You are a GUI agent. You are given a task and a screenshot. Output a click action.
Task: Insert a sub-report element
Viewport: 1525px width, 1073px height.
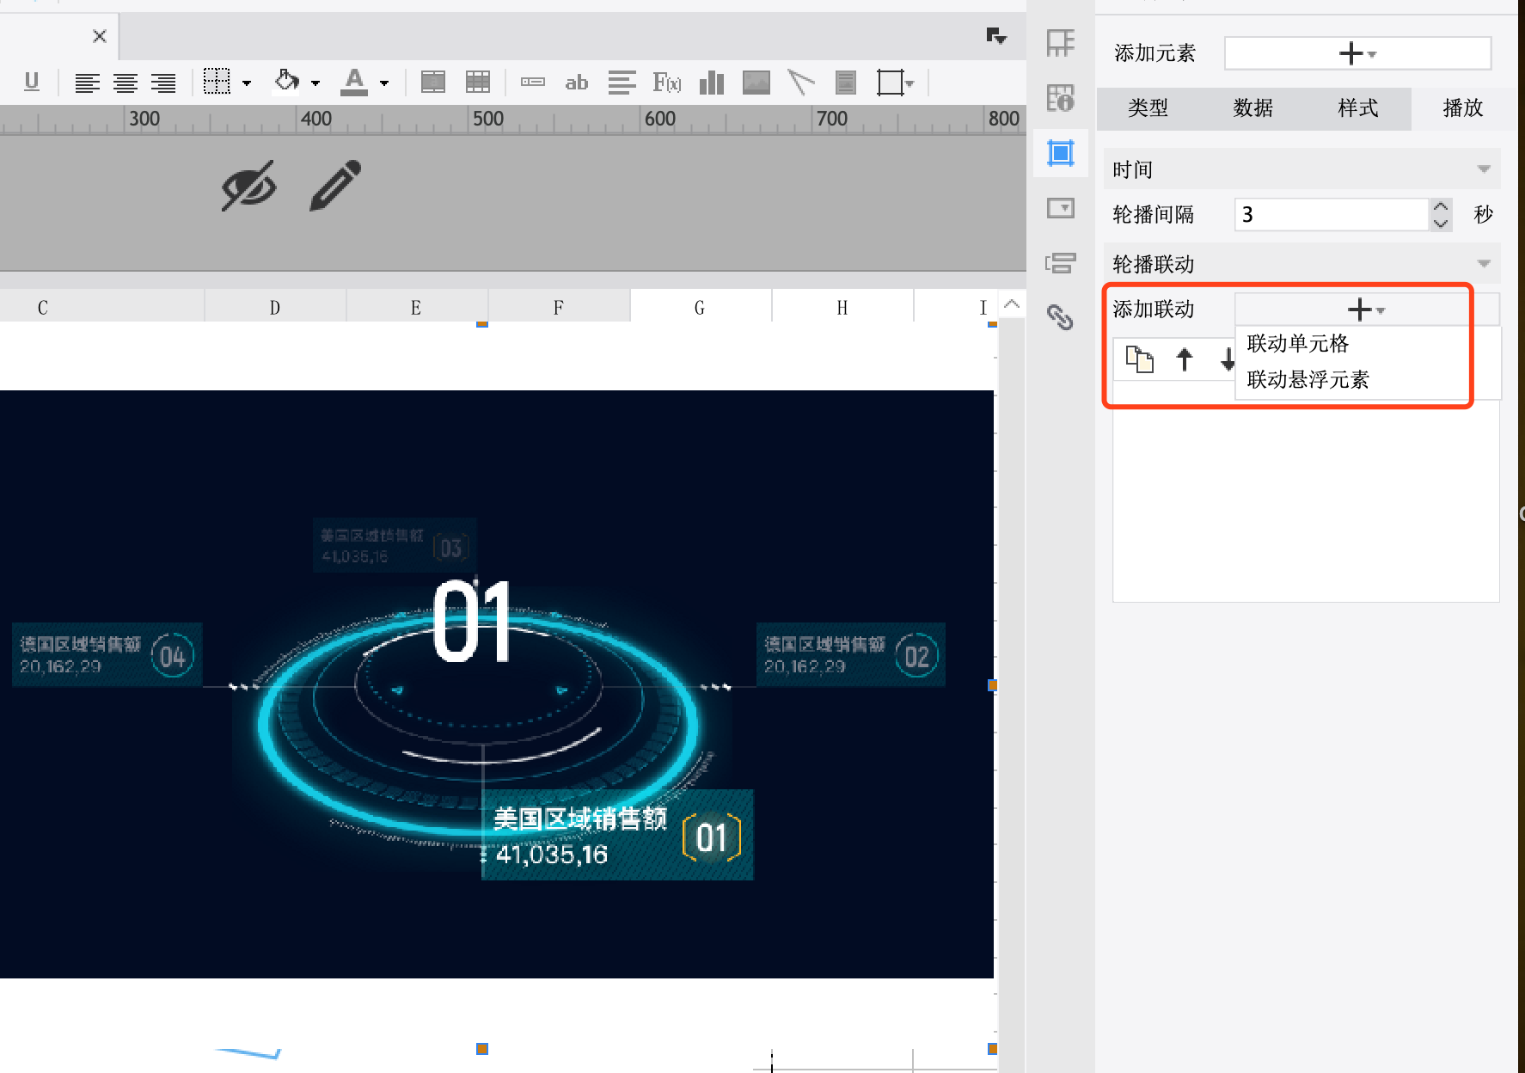coord(846,83)
